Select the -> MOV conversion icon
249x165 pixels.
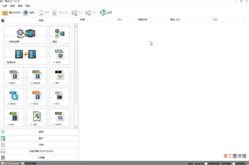pos(14,97)
